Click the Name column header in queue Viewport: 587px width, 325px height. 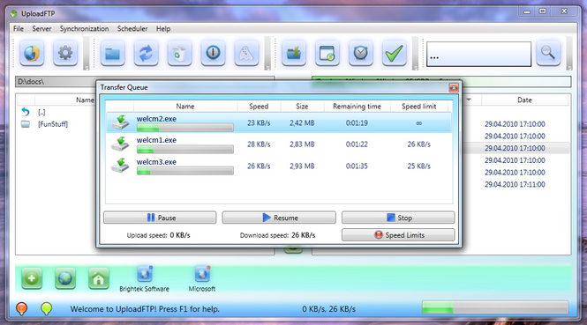click(x=185, y=106)
